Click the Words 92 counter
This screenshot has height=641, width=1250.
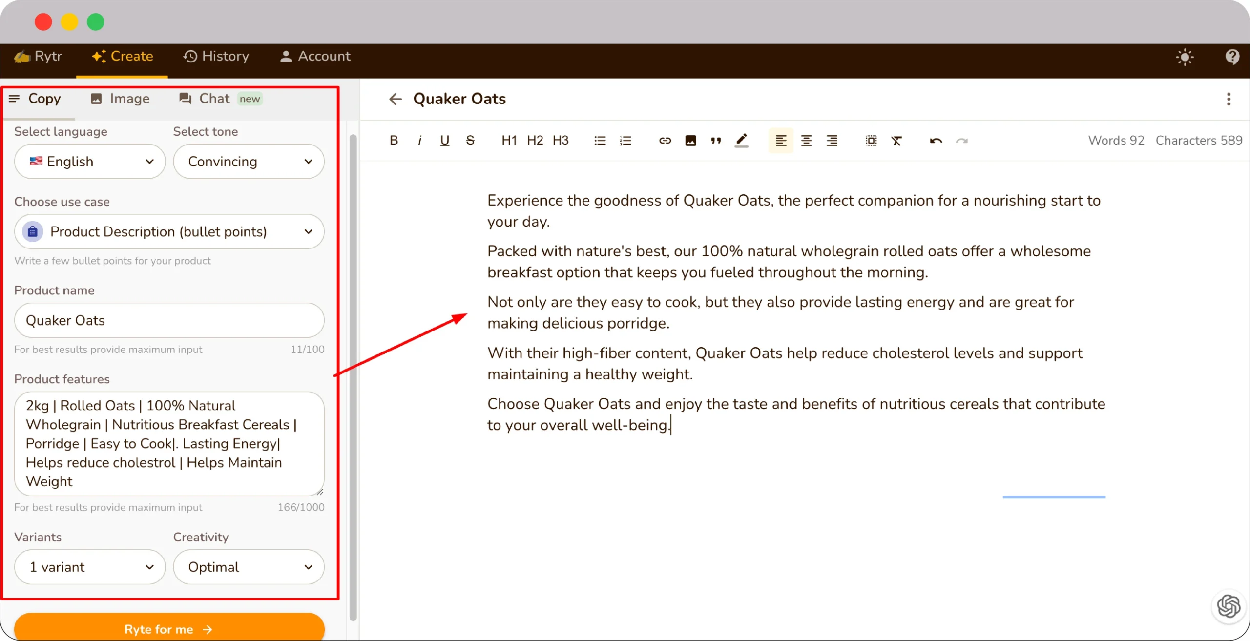pos(1116,141)
